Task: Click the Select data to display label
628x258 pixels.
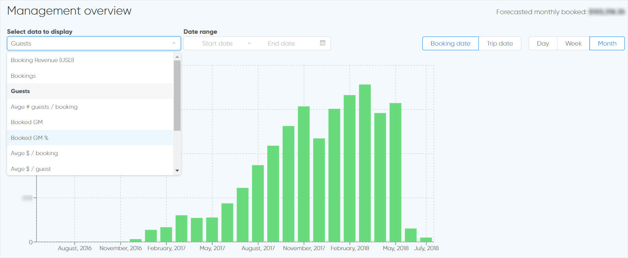Action: pyautogui.click(x=40, y=31)
